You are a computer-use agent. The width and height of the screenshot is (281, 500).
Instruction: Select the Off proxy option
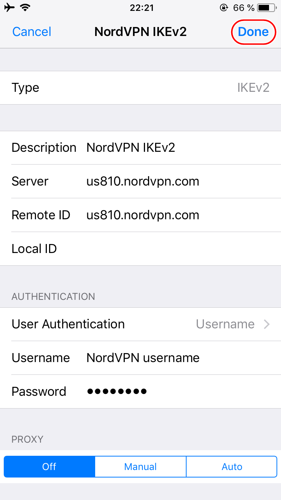click(49, 467)
